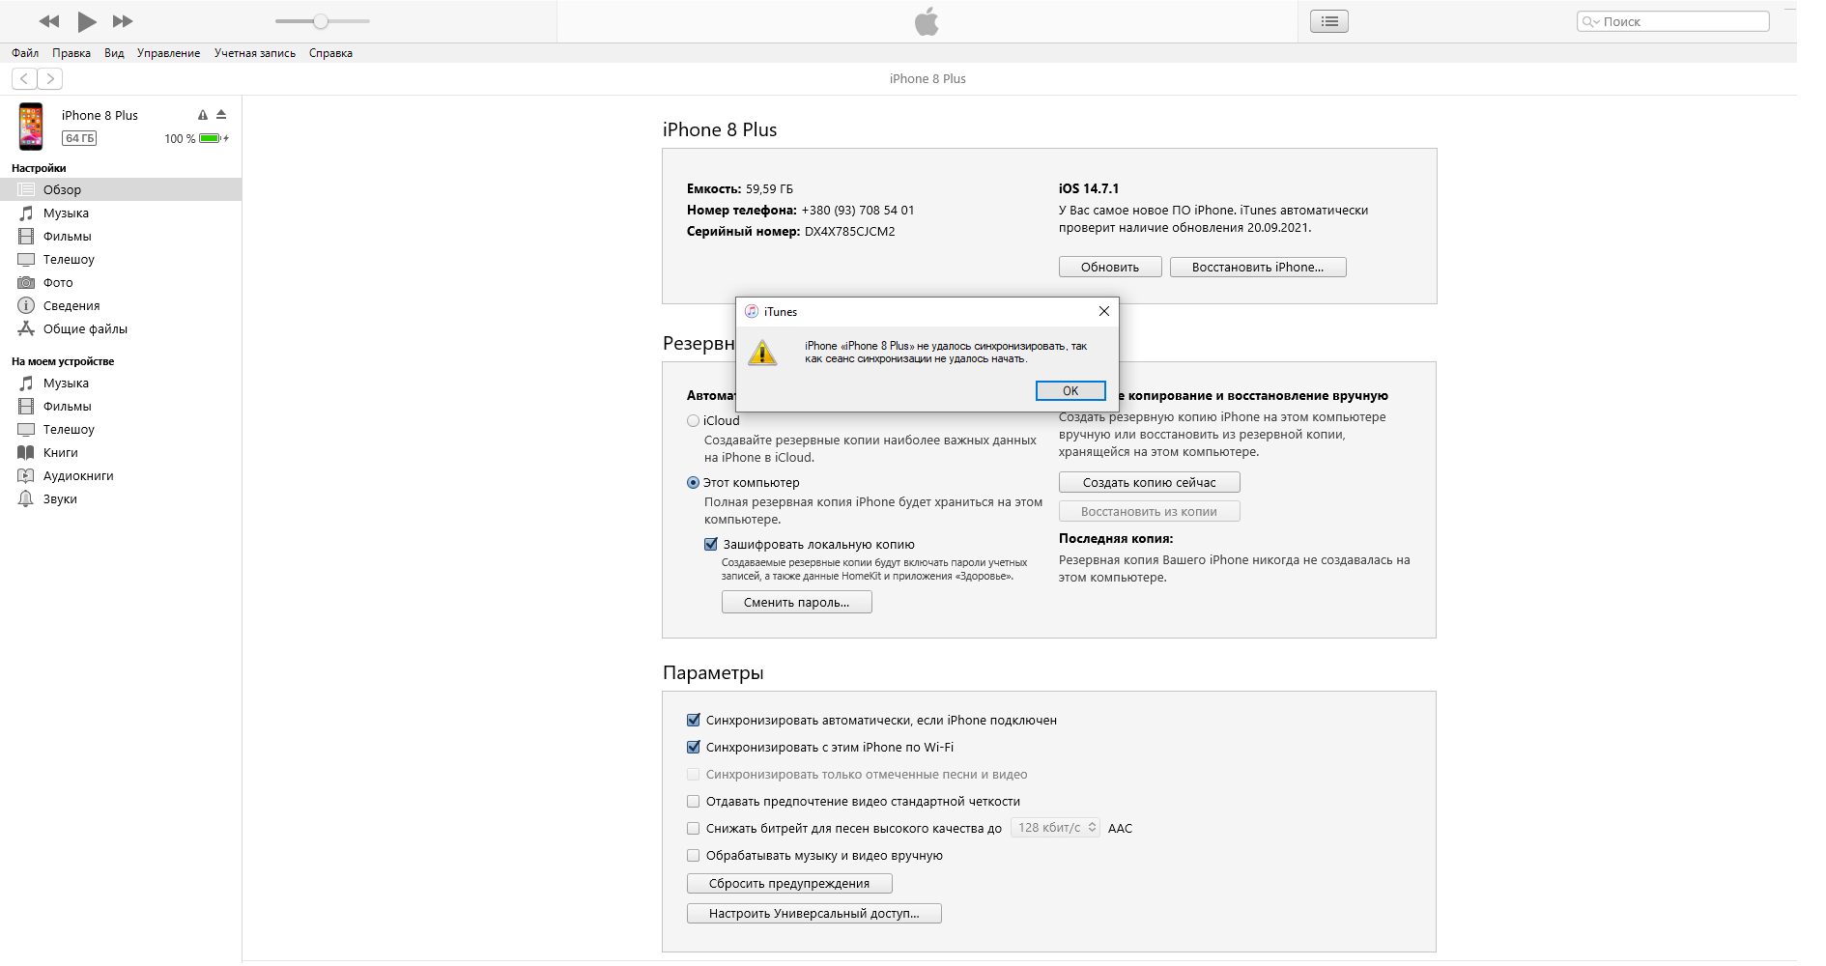
Task: Open the list view icon button
Action: click(1329, 21)
